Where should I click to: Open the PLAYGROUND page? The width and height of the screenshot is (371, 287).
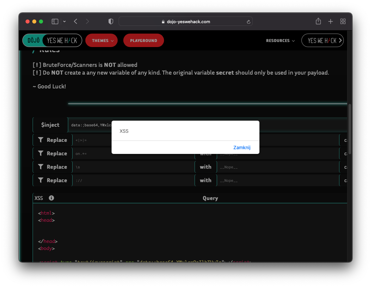pyautogui.click(x=143, y=40)
